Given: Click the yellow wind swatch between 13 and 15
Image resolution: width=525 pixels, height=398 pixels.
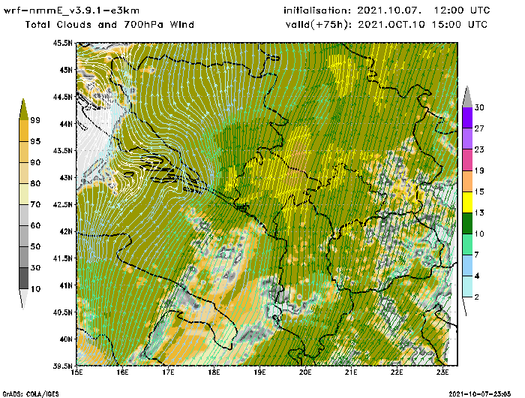Looking at the screenshot, I should point(467,202).
